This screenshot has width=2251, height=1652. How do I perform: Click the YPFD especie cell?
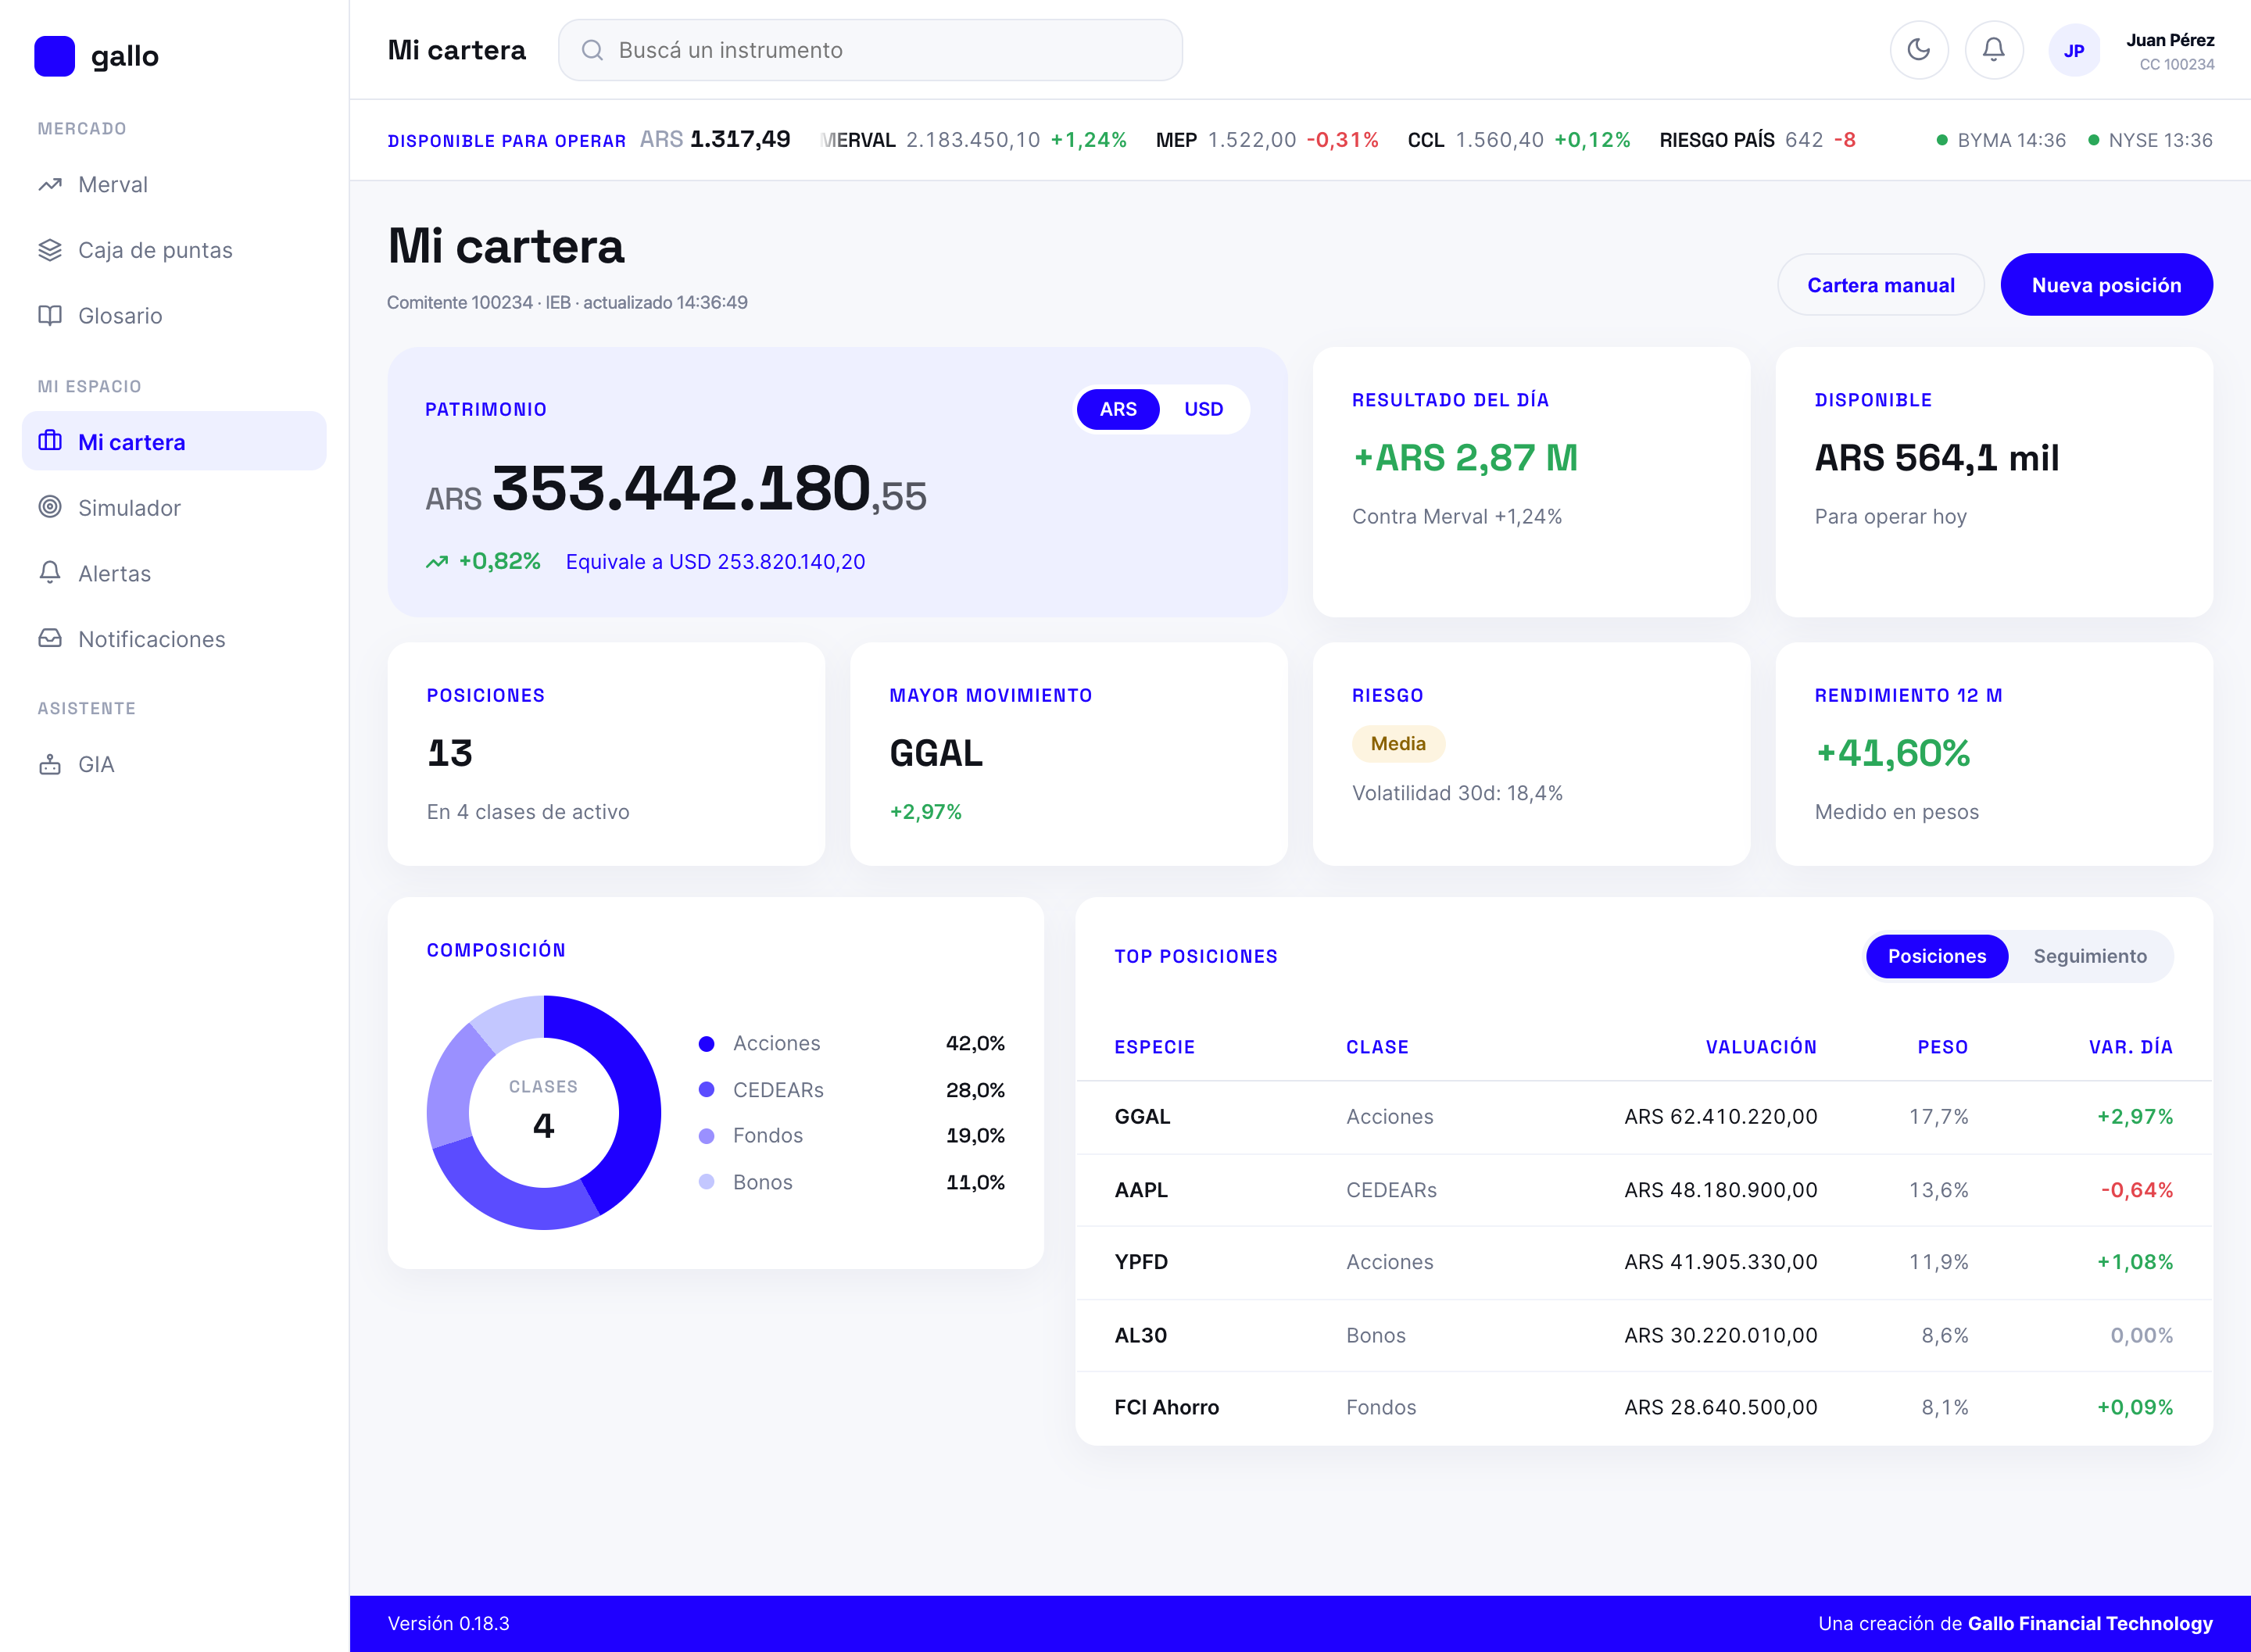click(1141, 1262)
